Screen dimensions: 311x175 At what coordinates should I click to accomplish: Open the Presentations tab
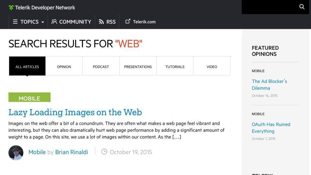[138, 67]
